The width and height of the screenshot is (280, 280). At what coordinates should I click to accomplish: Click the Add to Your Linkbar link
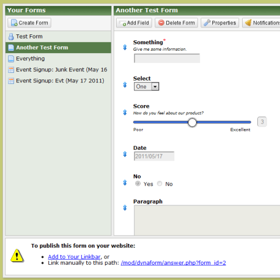pos(74,257)
